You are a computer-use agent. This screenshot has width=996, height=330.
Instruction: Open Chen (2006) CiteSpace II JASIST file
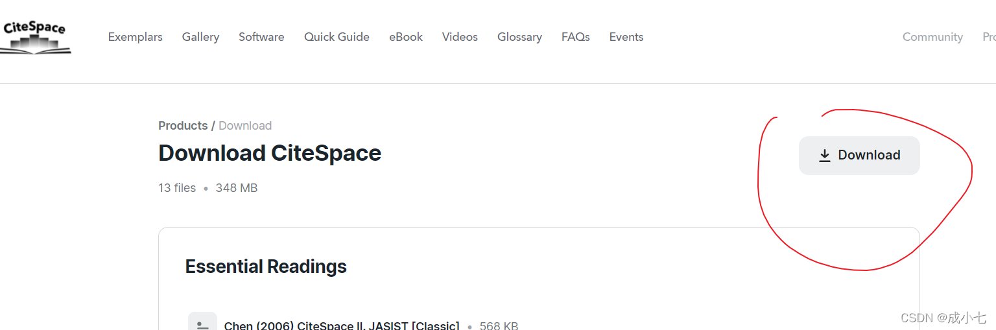pyautogui.click(x=342, y=325)
